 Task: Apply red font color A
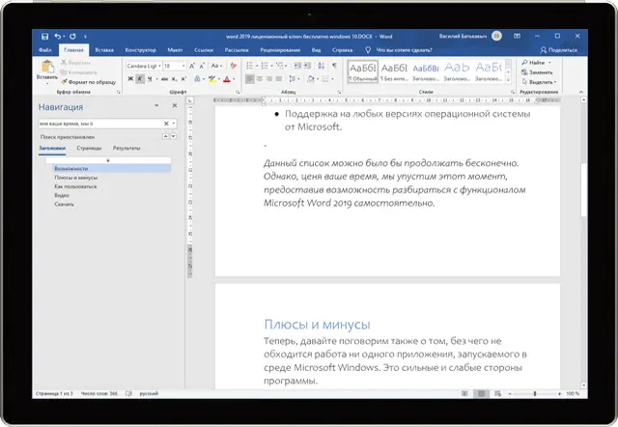(x=227, y=79)
